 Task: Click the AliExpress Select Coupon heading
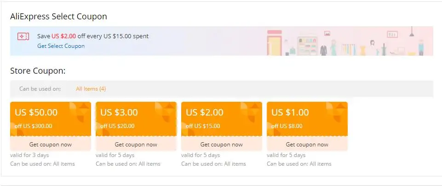coord(58,17)
